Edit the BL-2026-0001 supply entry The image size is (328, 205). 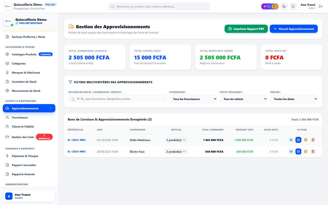[306, 140]
